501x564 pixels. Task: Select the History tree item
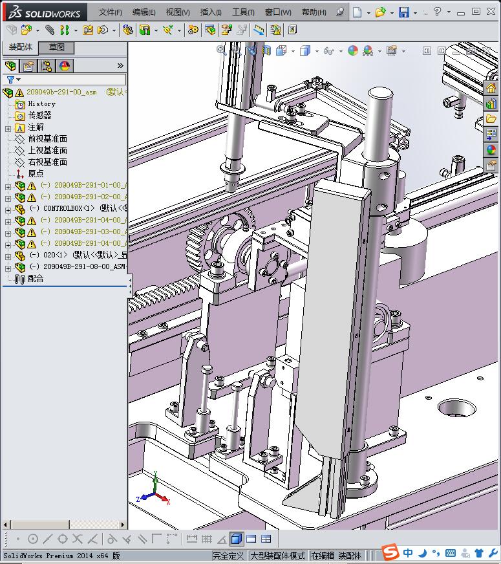coord(41,104)
